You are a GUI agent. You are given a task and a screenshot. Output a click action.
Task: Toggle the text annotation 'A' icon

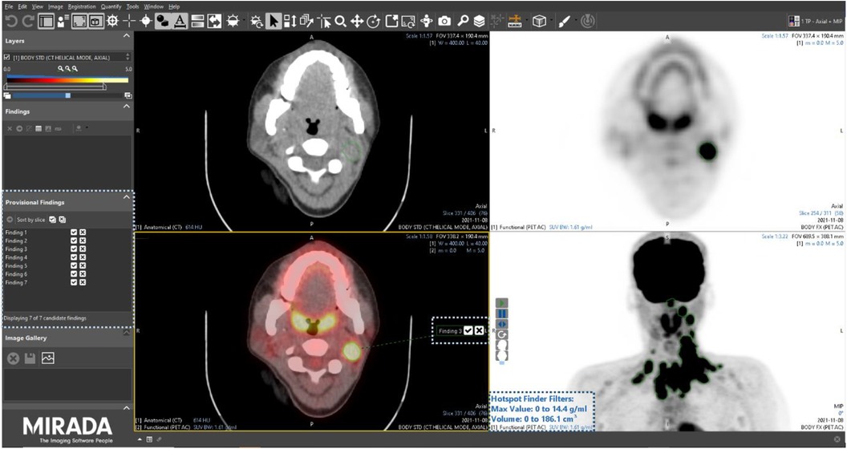tap(180, 21)
